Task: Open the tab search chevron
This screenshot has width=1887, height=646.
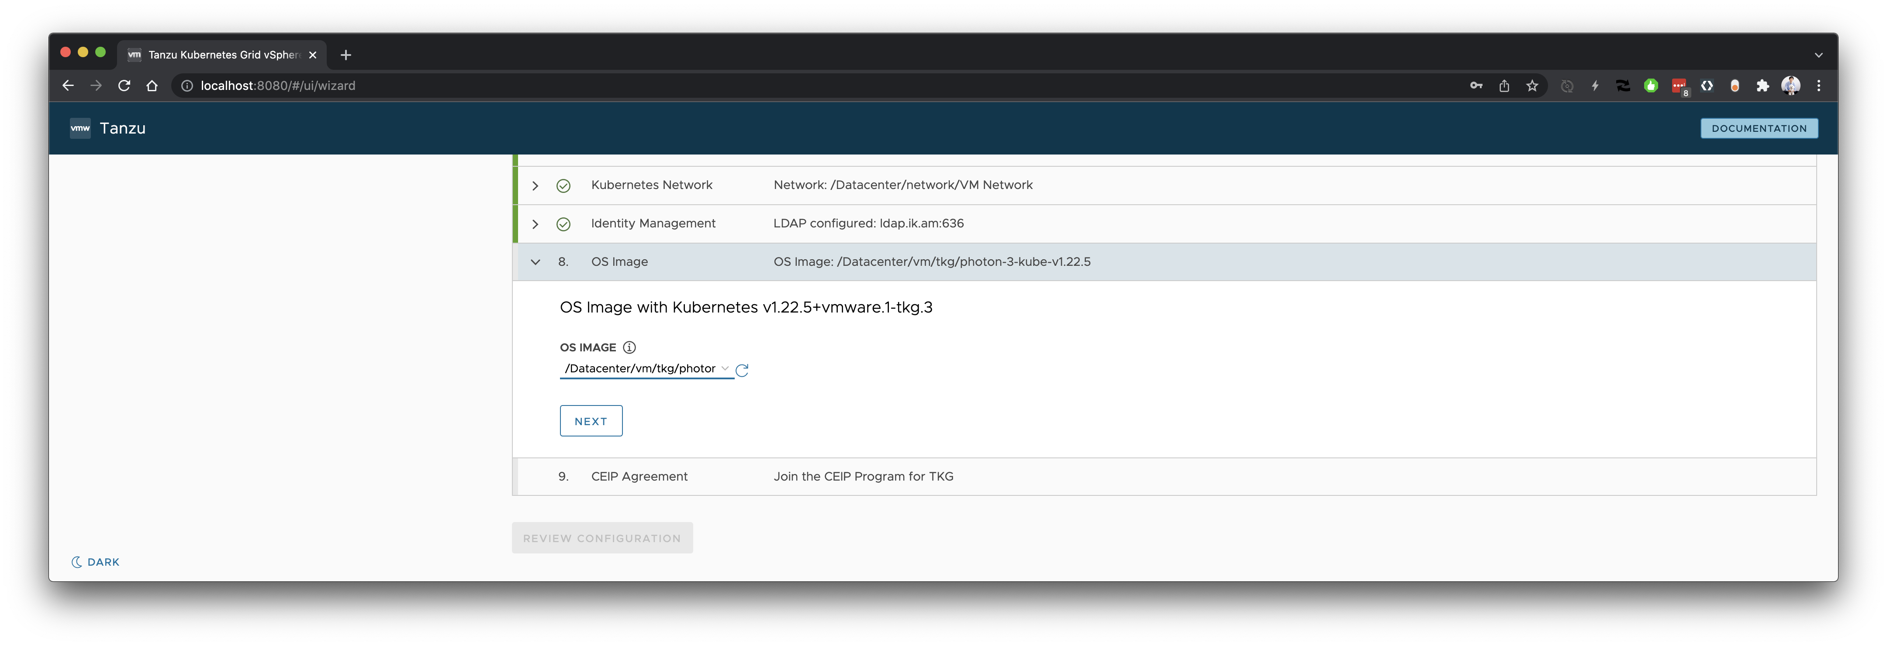Action: (x=1818, y=55)
